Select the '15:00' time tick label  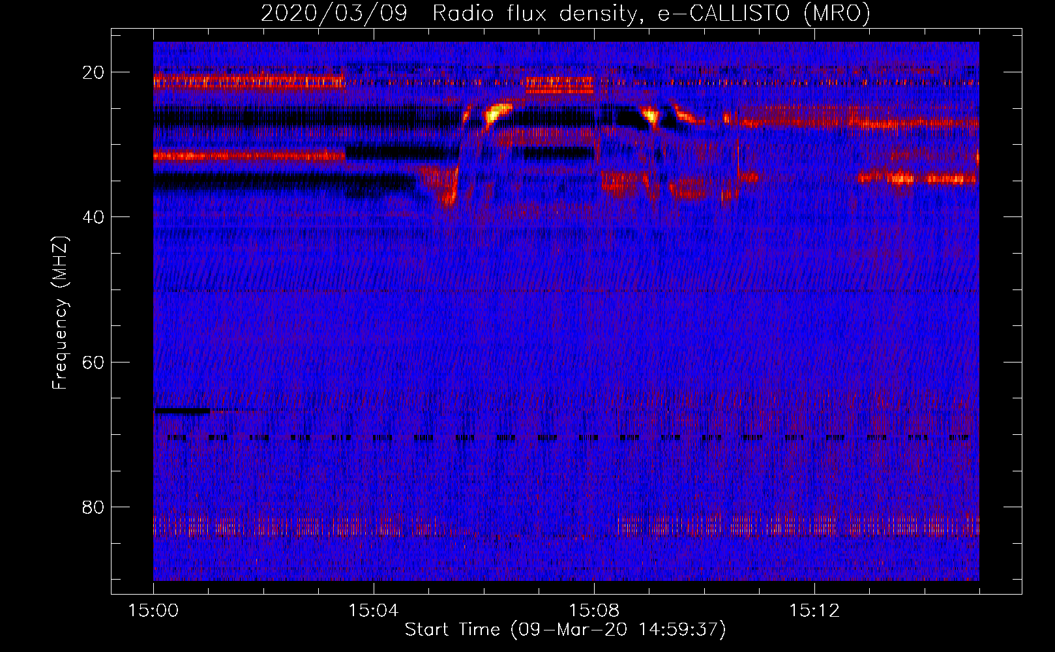click(x=153, y=611)
